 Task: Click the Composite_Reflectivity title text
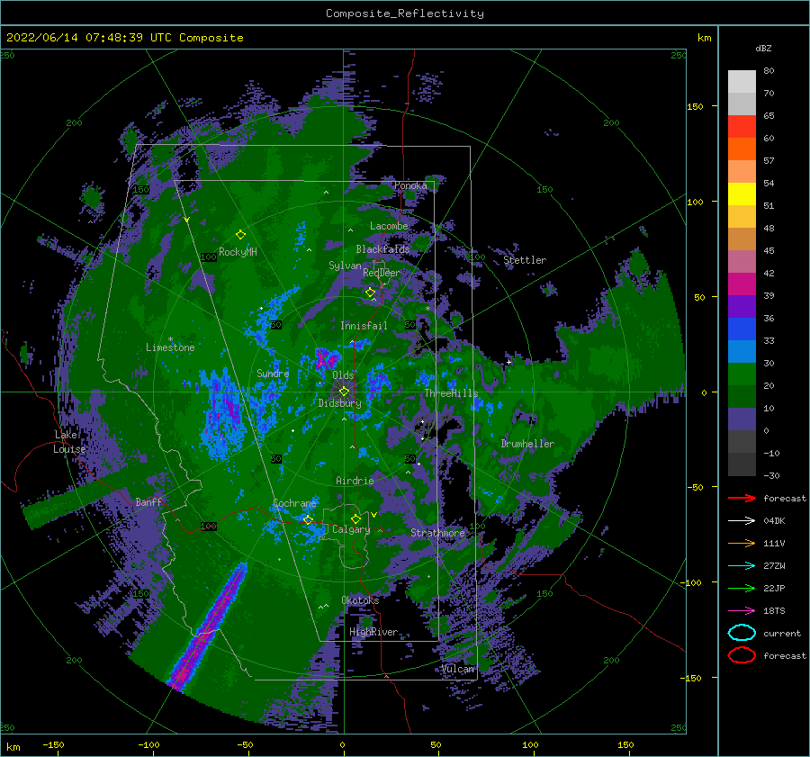tap(405, 14)
